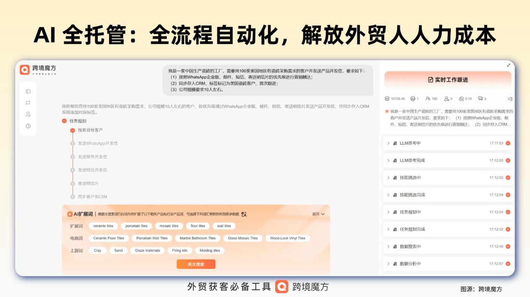Select the Firing kiln chip
530x297 pixels.
[x=180, y=251]
